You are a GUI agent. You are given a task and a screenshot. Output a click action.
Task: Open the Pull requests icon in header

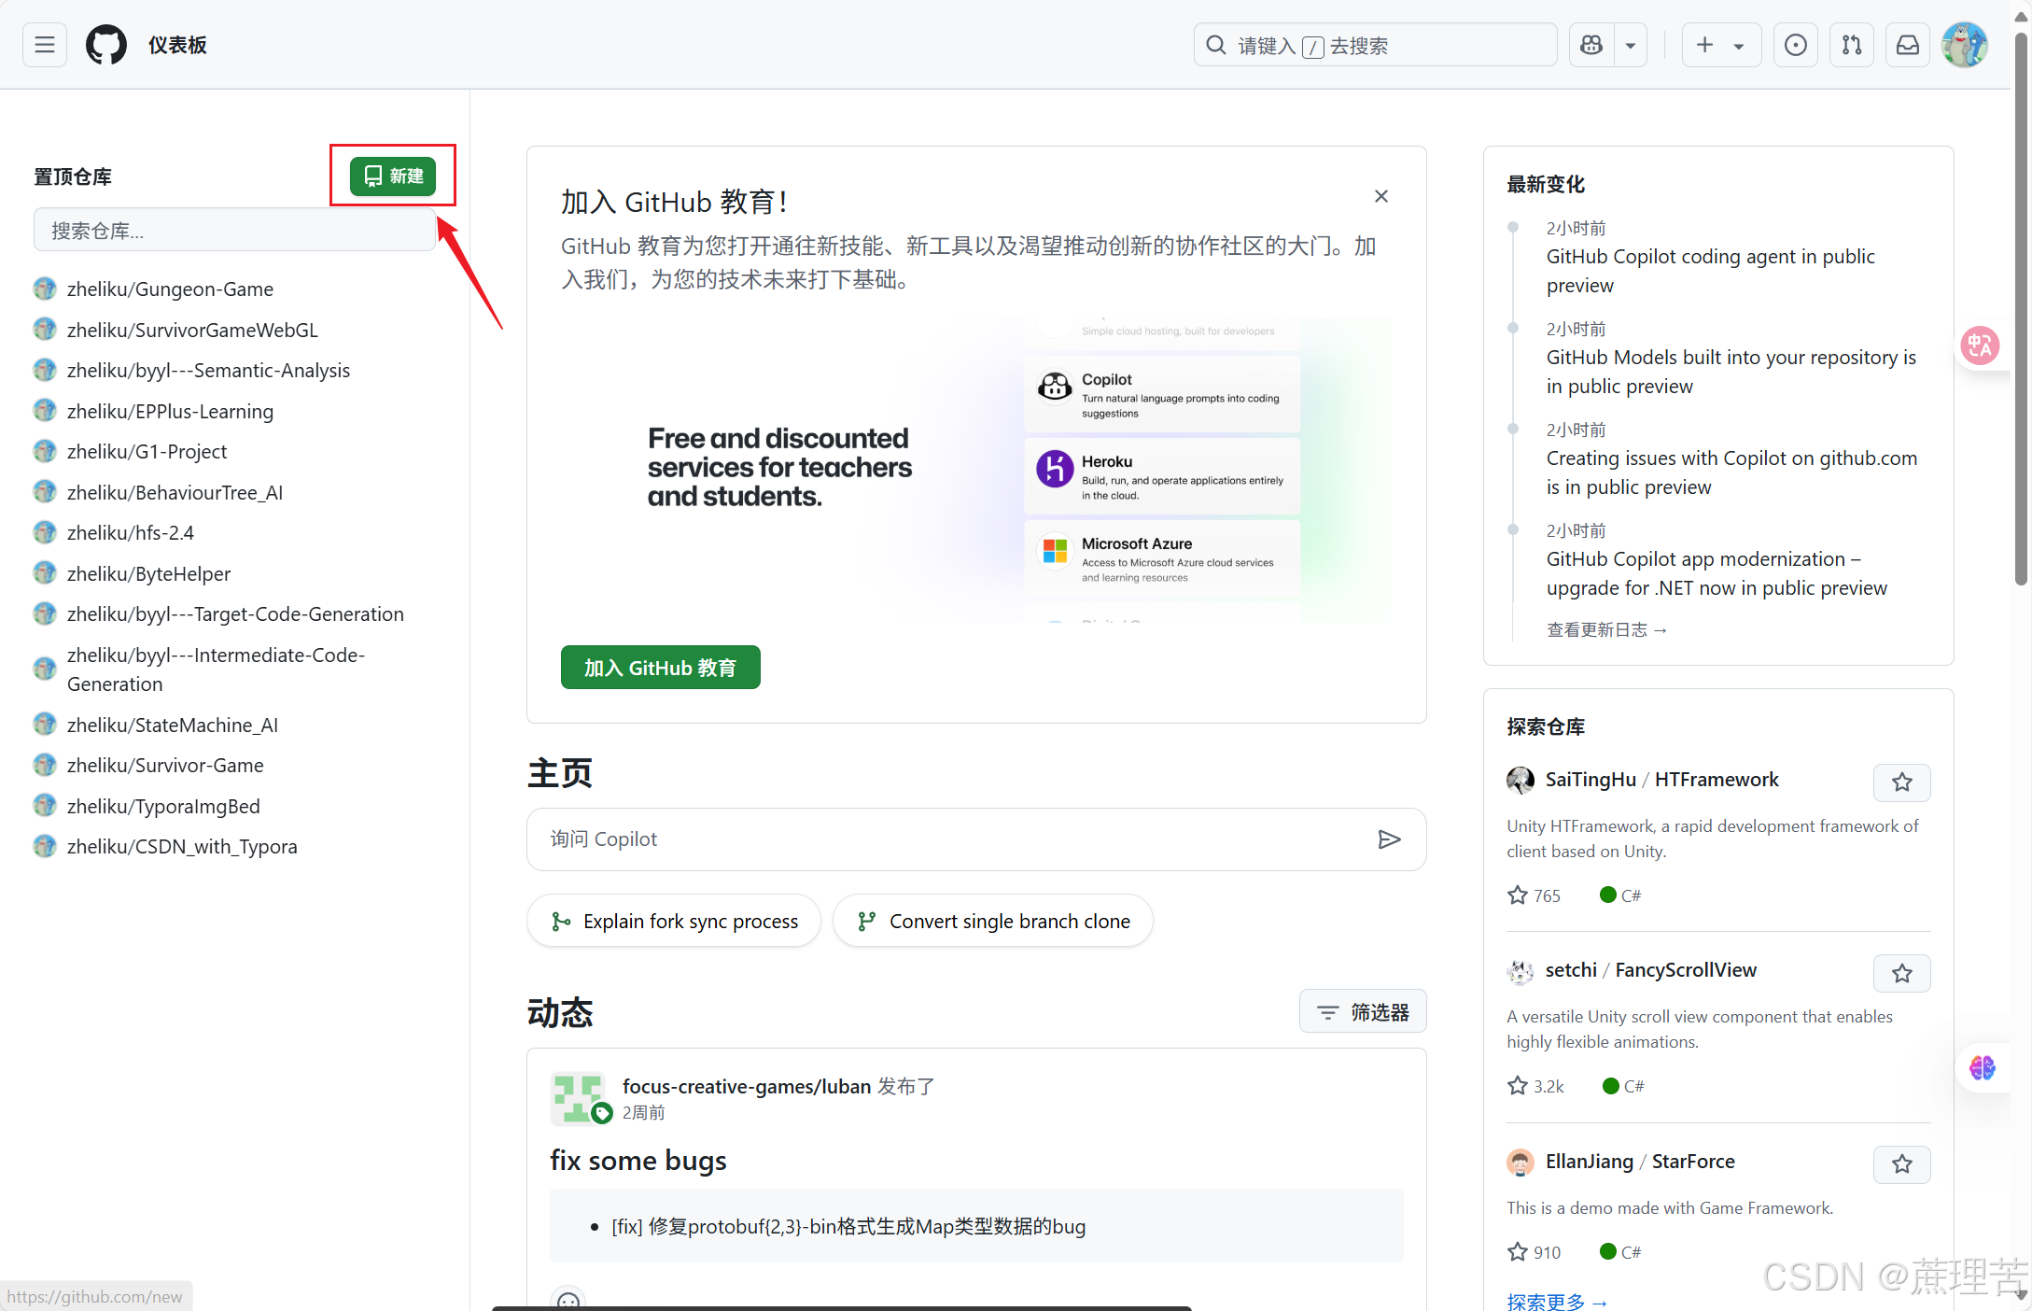coord(1852,45)
